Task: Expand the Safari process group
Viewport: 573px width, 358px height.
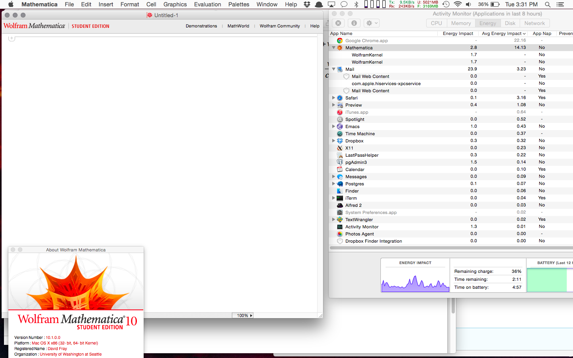Action: (x=333, y=98)
